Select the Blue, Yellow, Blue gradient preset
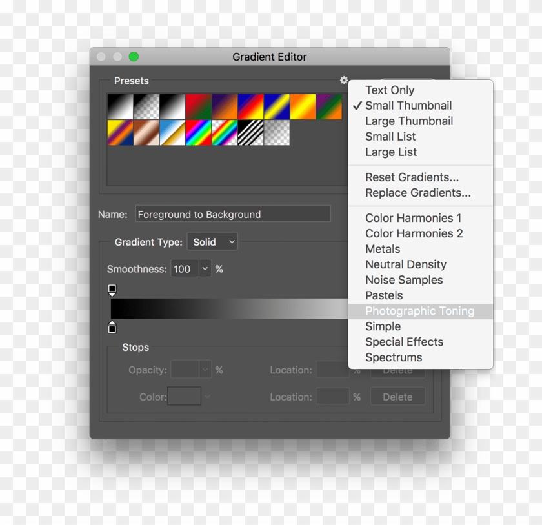 tap(277, 106)
